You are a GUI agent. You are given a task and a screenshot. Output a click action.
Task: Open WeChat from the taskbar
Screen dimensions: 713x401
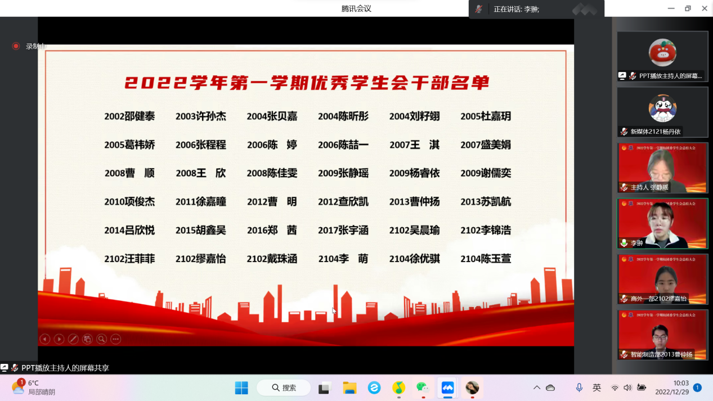coord(422,388)
